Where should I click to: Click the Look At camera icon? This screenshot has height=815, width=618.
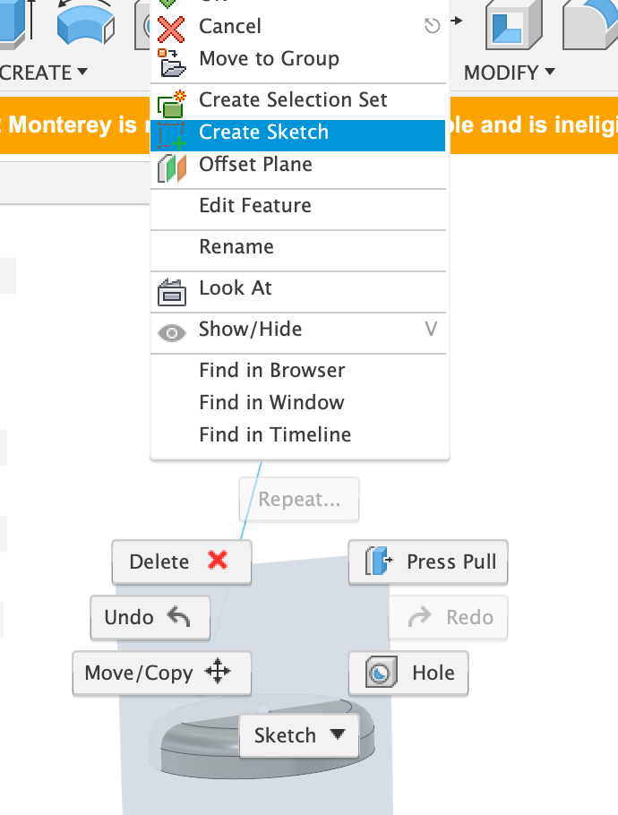[x=172, y=292]
